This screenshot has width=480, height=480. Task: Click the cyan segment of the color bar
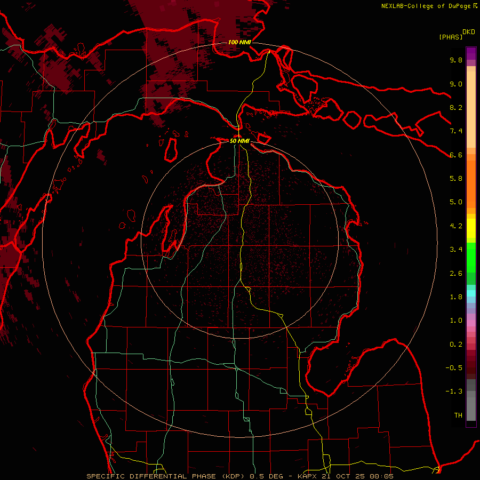[x=471, y=293]
